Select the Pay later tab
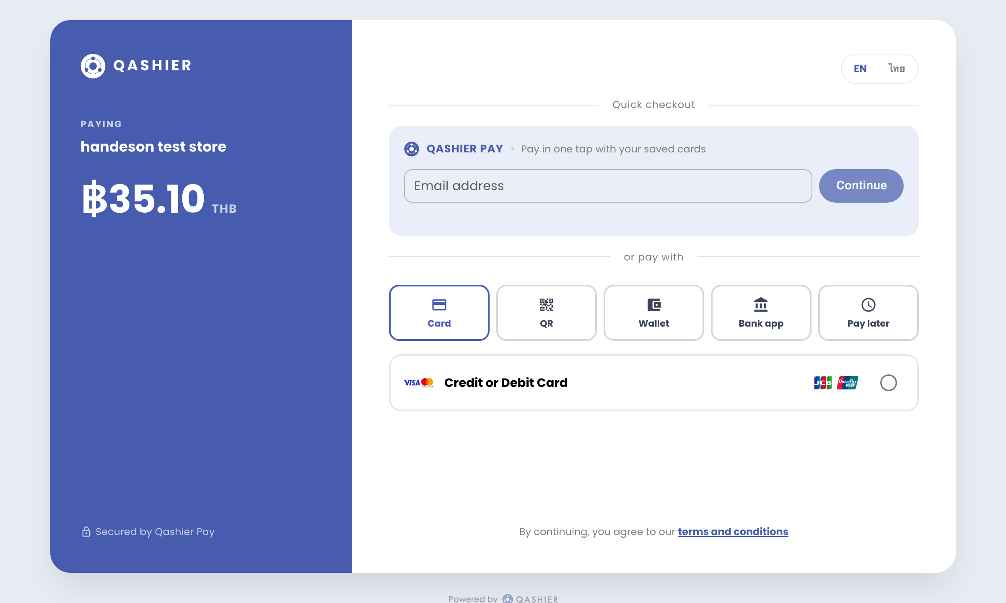The width and height of the screenshot is (1006, 603). tap(868, 313)
